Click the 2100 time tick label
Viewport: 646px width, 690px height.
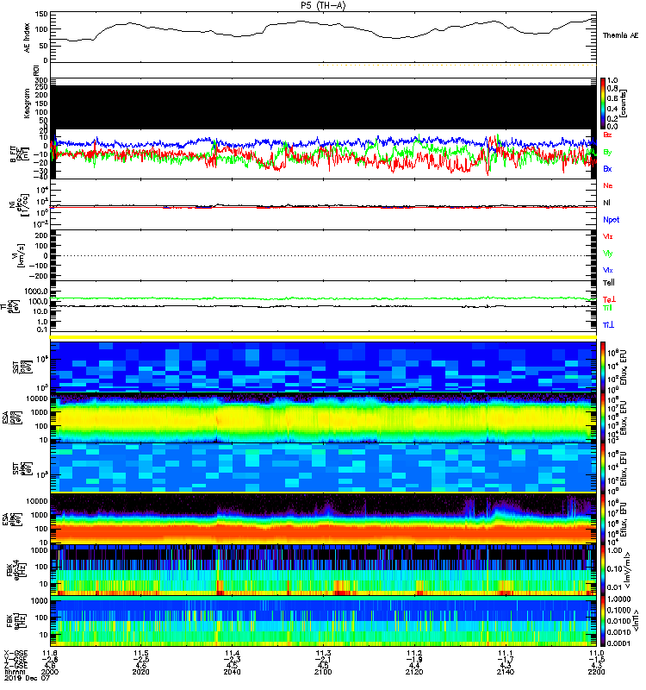point(323,672)
